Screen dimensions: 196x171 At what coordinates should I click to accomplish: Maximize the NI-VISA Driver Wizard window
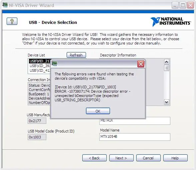coord(183,5)
